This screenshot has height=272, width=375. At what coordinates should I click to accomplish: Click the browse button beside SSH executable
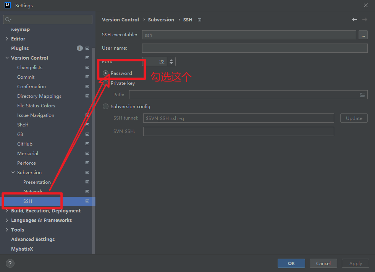pyautogui.click(x=363, y=35)
